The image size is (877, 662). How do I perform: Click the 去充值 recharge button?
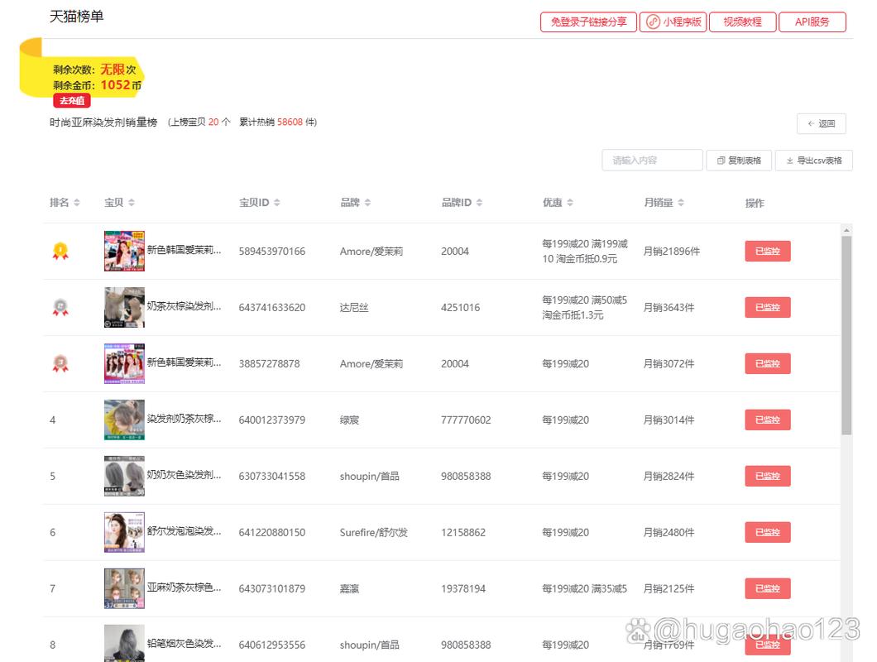(x=70, y=100)
